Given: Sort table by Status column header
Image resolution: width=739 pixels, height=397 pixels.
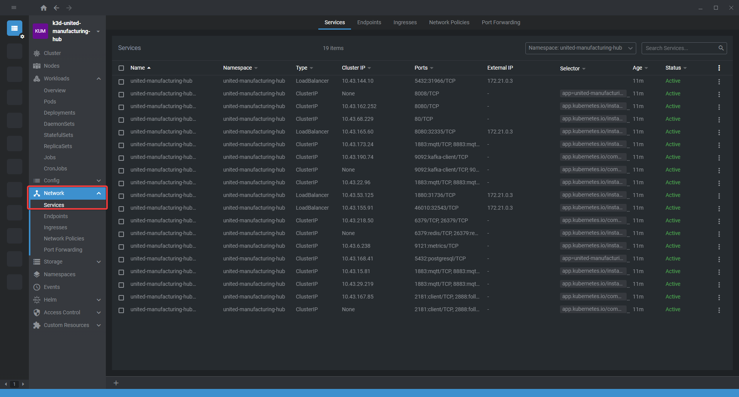Looking at the screenshot, I should point(676,68).
